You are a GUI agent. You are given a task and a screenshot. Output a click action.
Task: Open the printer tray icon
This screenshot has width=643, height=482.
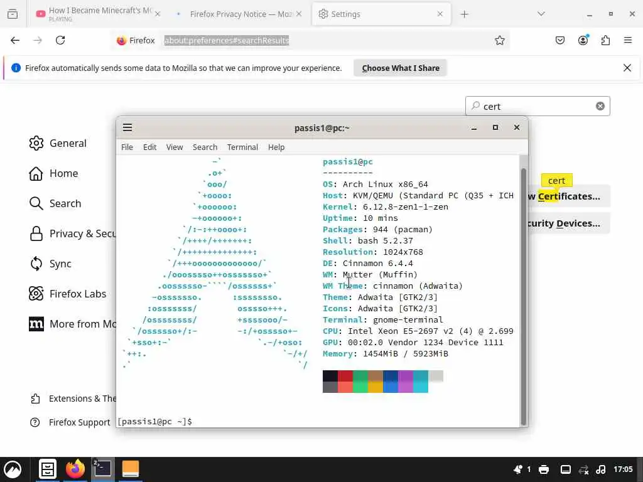[544, 469]
